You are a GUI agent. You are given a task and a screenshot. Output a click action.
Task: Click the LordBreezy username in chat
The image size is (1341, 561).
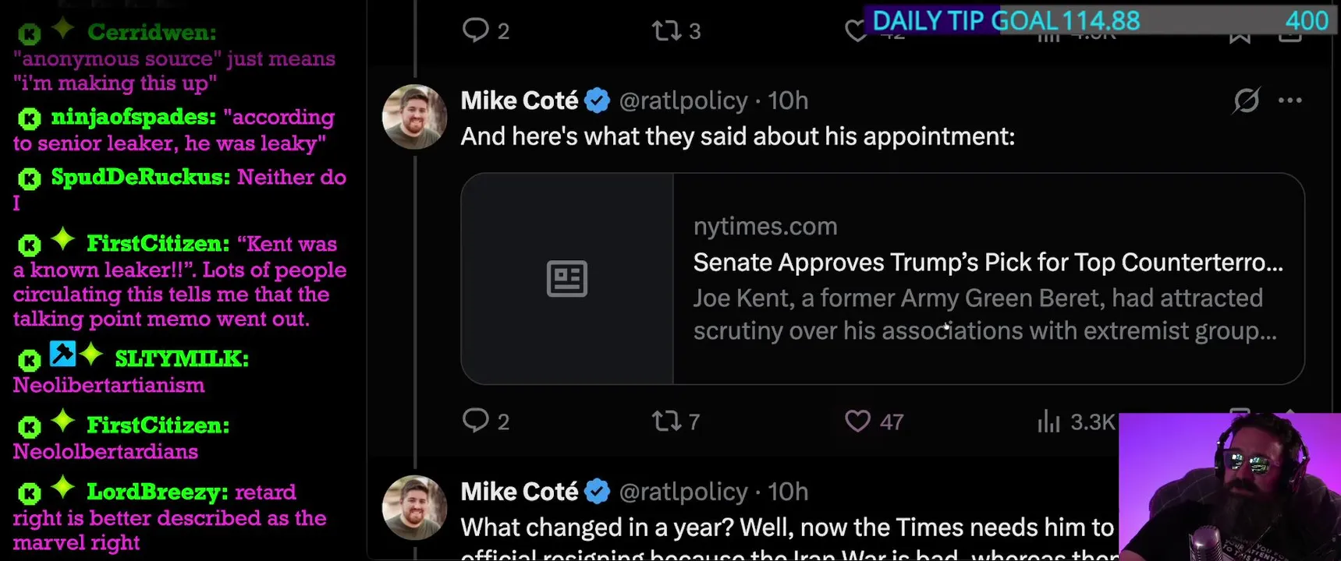157,492
